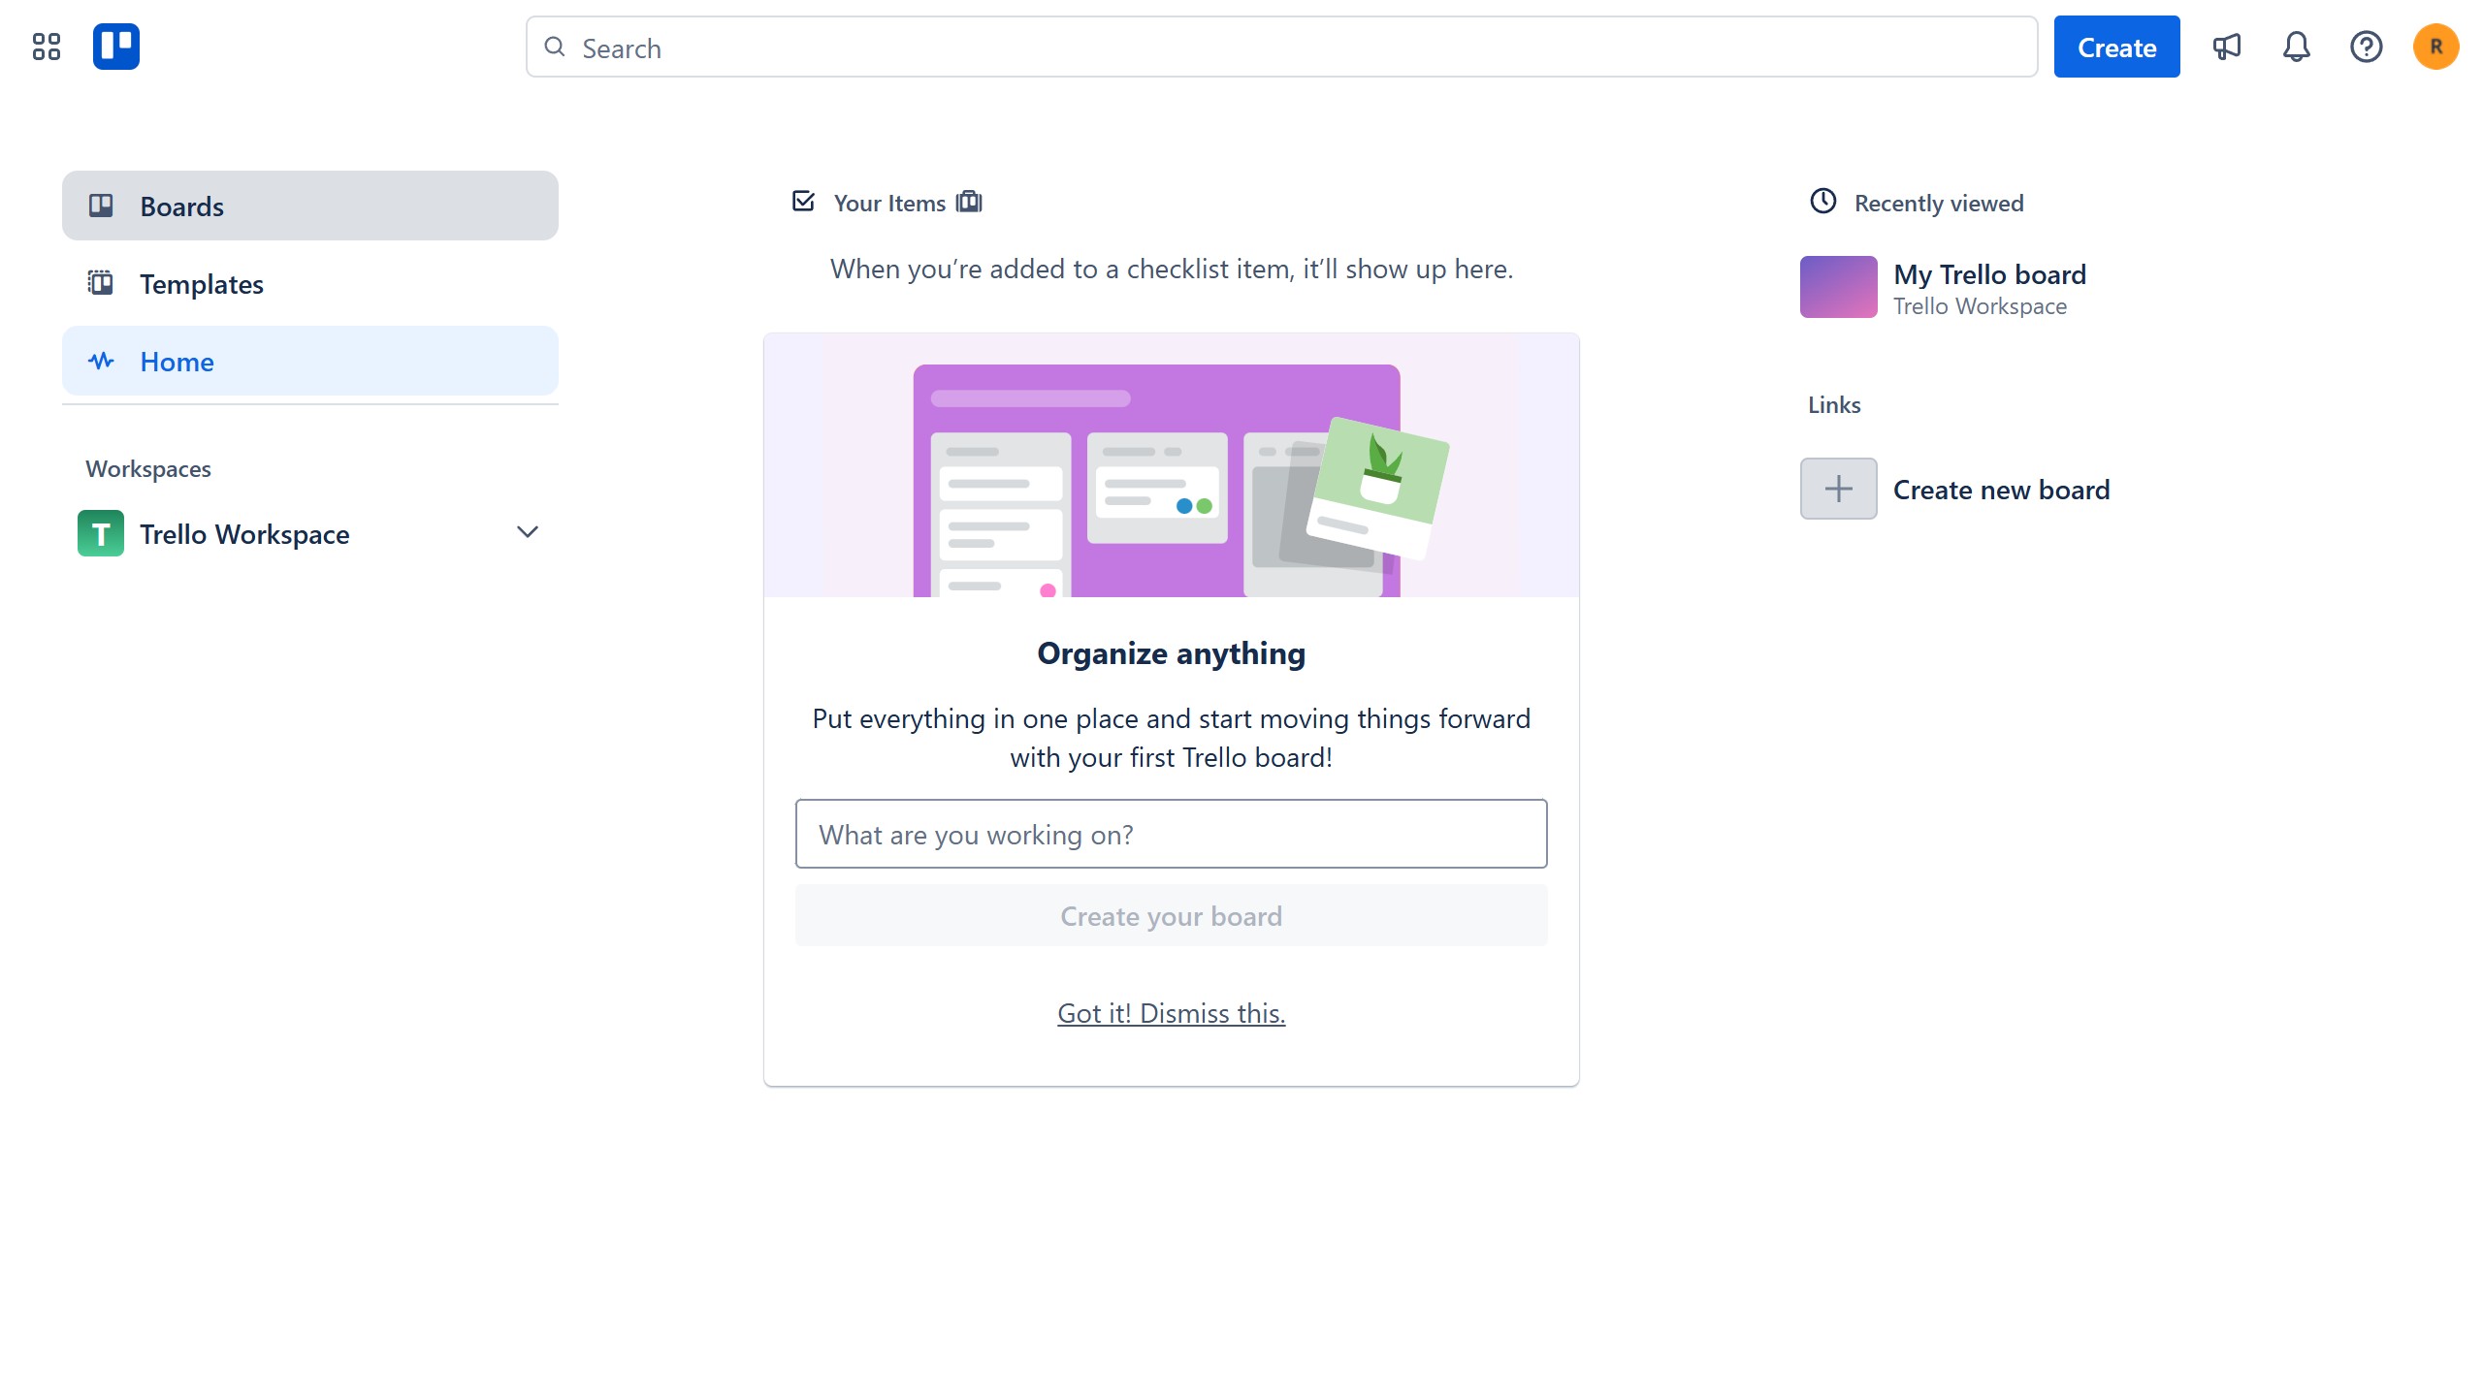Open help using the question mark icon
Image resolution: width=2483 pixels, height=1396 pixels.
click(2367, 46)
